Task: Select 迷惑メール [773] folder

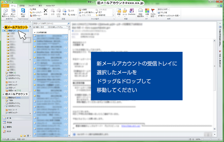Action: [x=13, y=90]
